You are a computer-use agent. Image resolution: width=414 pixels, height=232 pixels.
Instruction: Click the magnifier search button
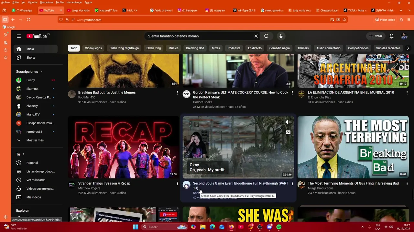pyautogui.click(x=267, y=36)
